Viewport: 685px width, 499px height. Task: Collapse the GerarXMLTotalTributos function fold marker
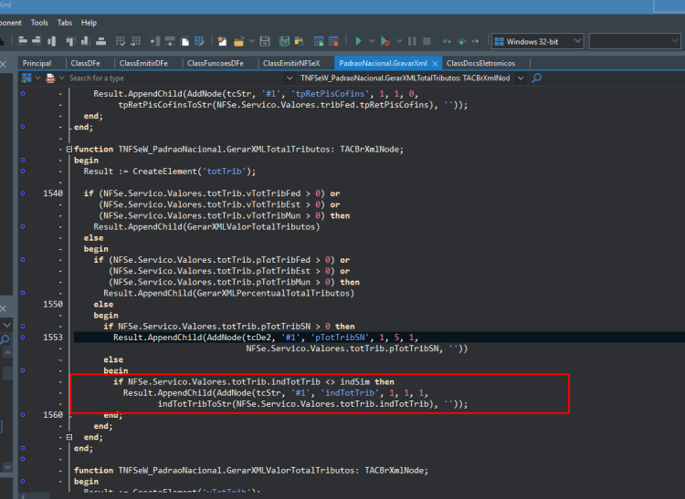tap(69, 150)
